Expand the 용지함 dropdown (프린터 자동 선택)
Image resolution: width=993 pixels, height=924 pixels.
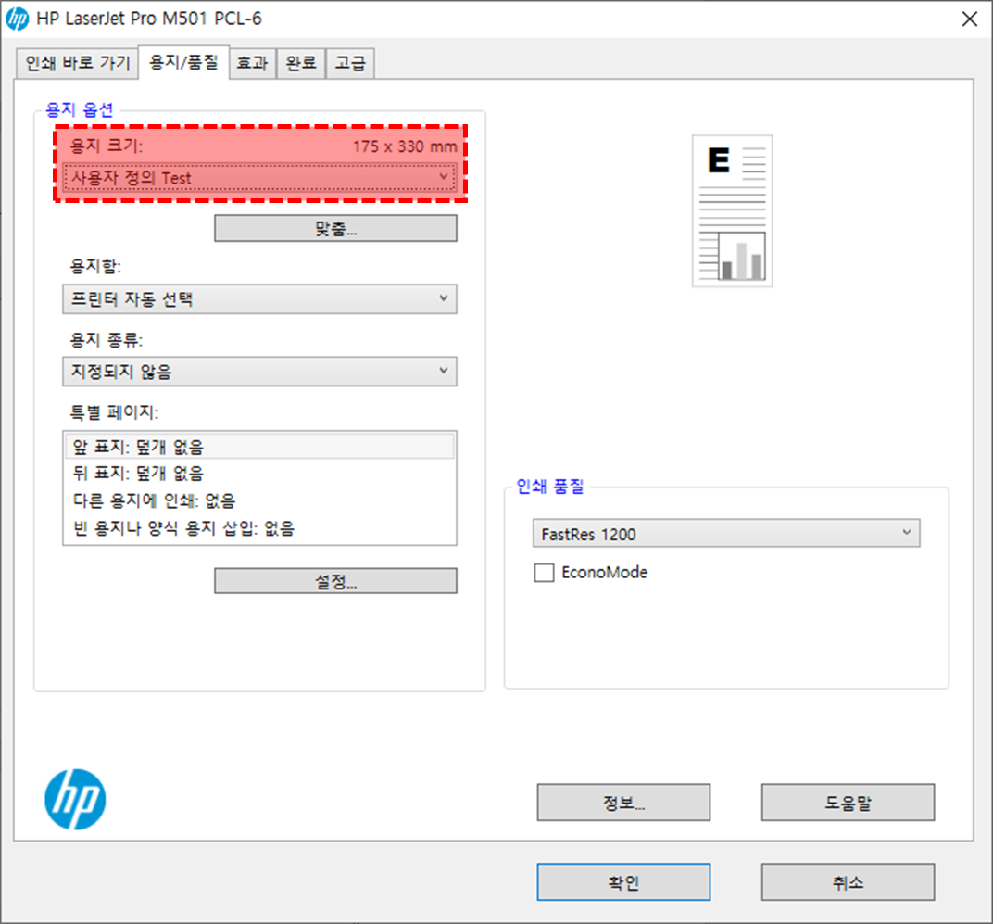(x=259, y=299)
